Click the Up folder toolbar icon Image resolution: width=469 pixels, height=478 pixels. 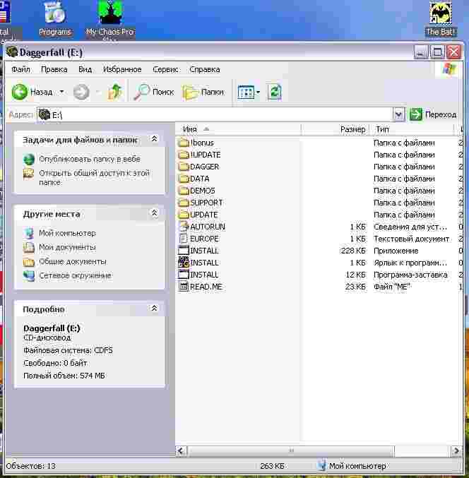[115, 92]
